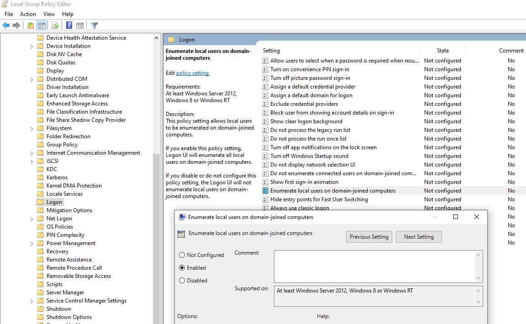
Task: Click the Up One Level folder icon
Action: click(x=31, y=26)
